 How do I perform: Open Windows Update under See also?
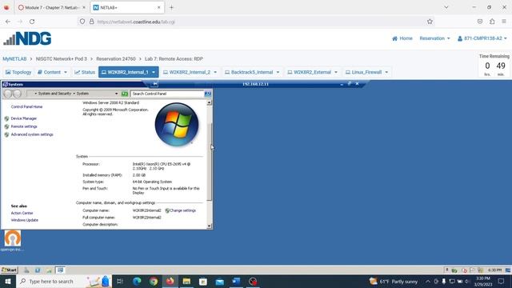tap(25, 220)
